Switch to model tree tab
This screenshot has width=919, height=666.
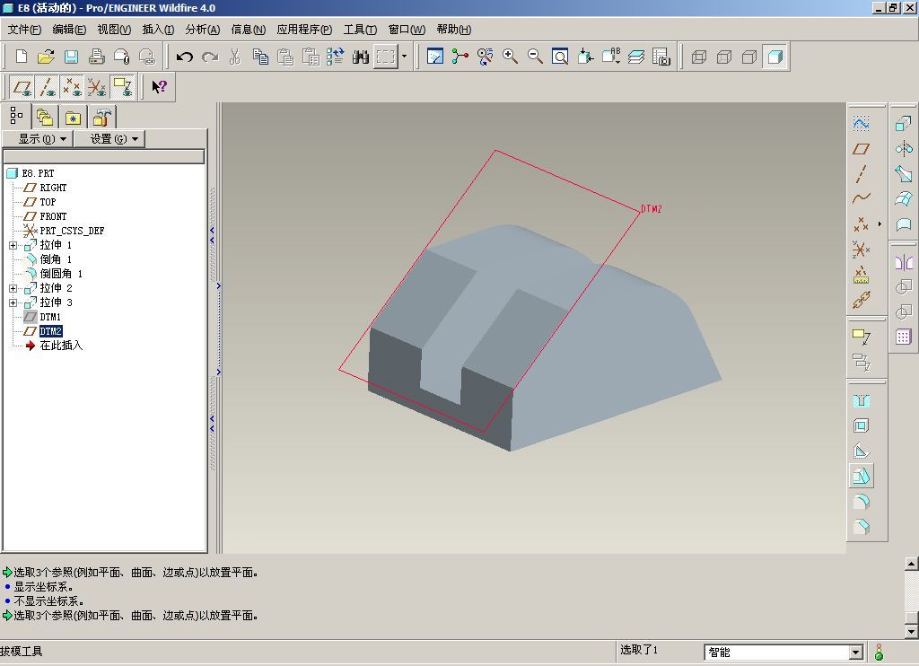15,116
